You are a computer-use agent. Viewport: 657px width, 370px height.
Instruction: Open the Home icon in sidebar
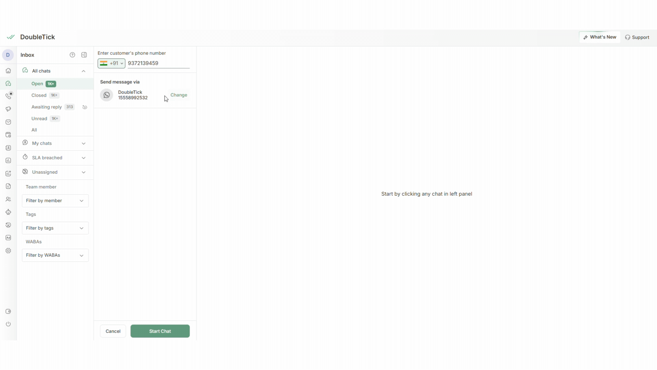pyautogui.click(x=8, y=71)
